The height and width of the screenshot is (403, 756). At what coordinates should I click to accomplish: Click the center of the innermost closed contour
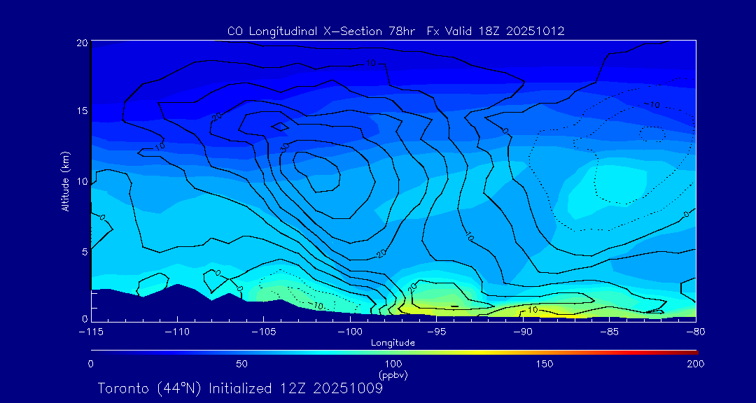317,171
